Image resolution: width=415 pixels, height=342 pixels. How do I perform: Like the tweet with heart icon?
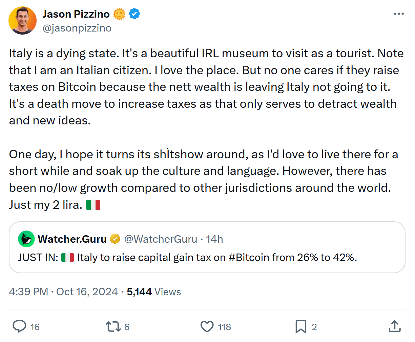207,326
